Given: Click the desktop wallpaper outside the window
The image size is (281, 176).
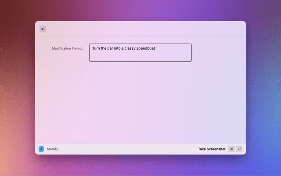Looking at the screenshot, I should pos(18,88).
